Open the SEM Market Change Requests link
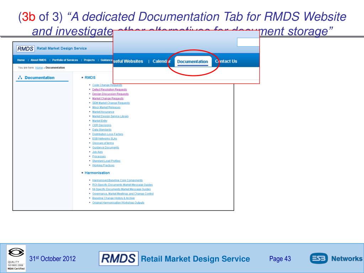This screenshot has height=273, width=364. coord(111,103)
